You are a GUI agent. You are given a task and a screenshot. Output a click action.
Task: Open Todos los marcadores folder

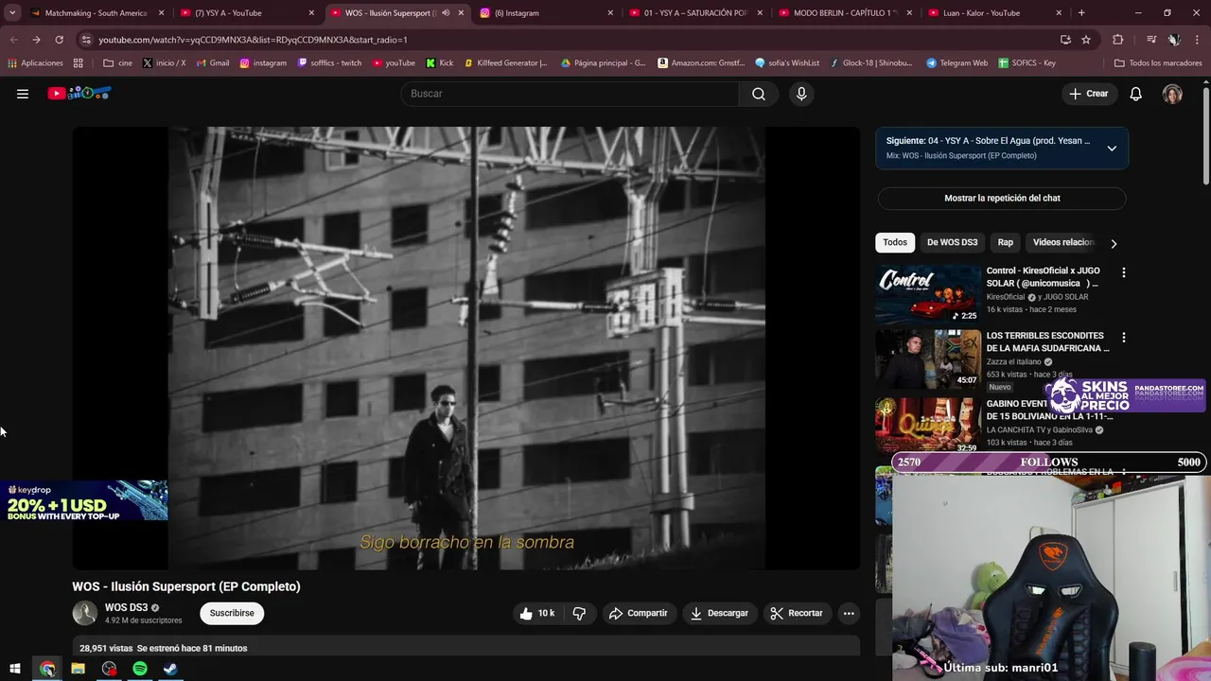click(x=1159, y=63)
